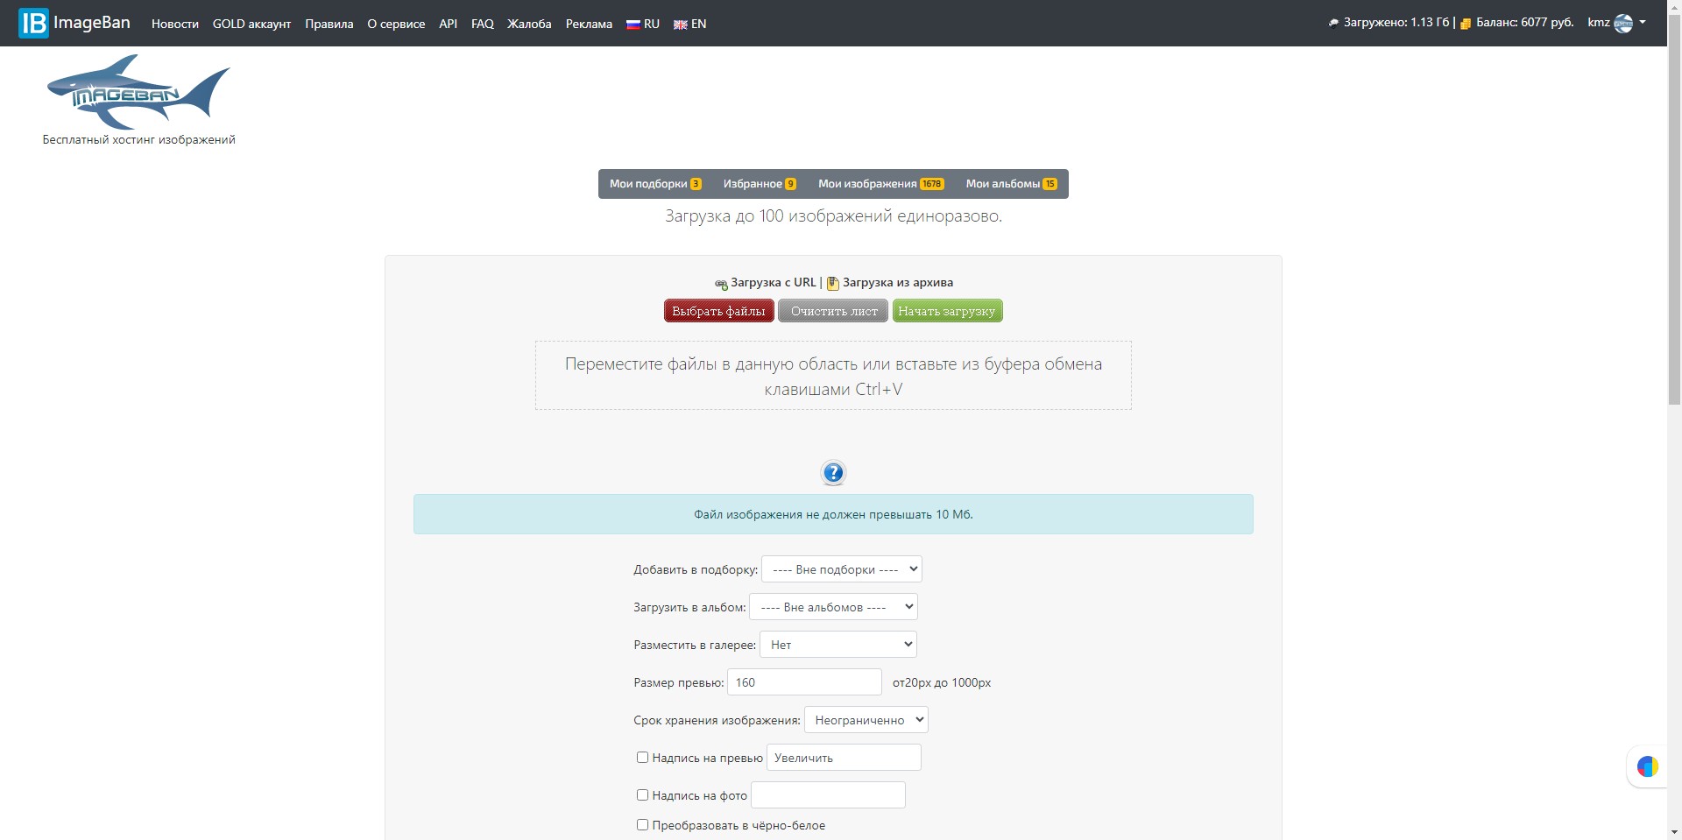This screenshot has width=1682, height=840.
Task: Open the Срок хранения изображения dropdown
Action: coord(866,720)
